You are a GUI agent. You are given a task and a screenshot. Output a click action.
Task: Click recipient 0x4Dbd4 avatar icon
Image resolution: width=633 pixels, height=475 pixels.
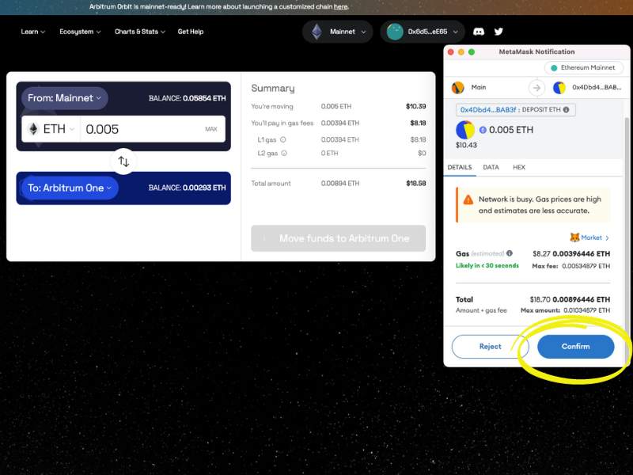pos(559,87)
